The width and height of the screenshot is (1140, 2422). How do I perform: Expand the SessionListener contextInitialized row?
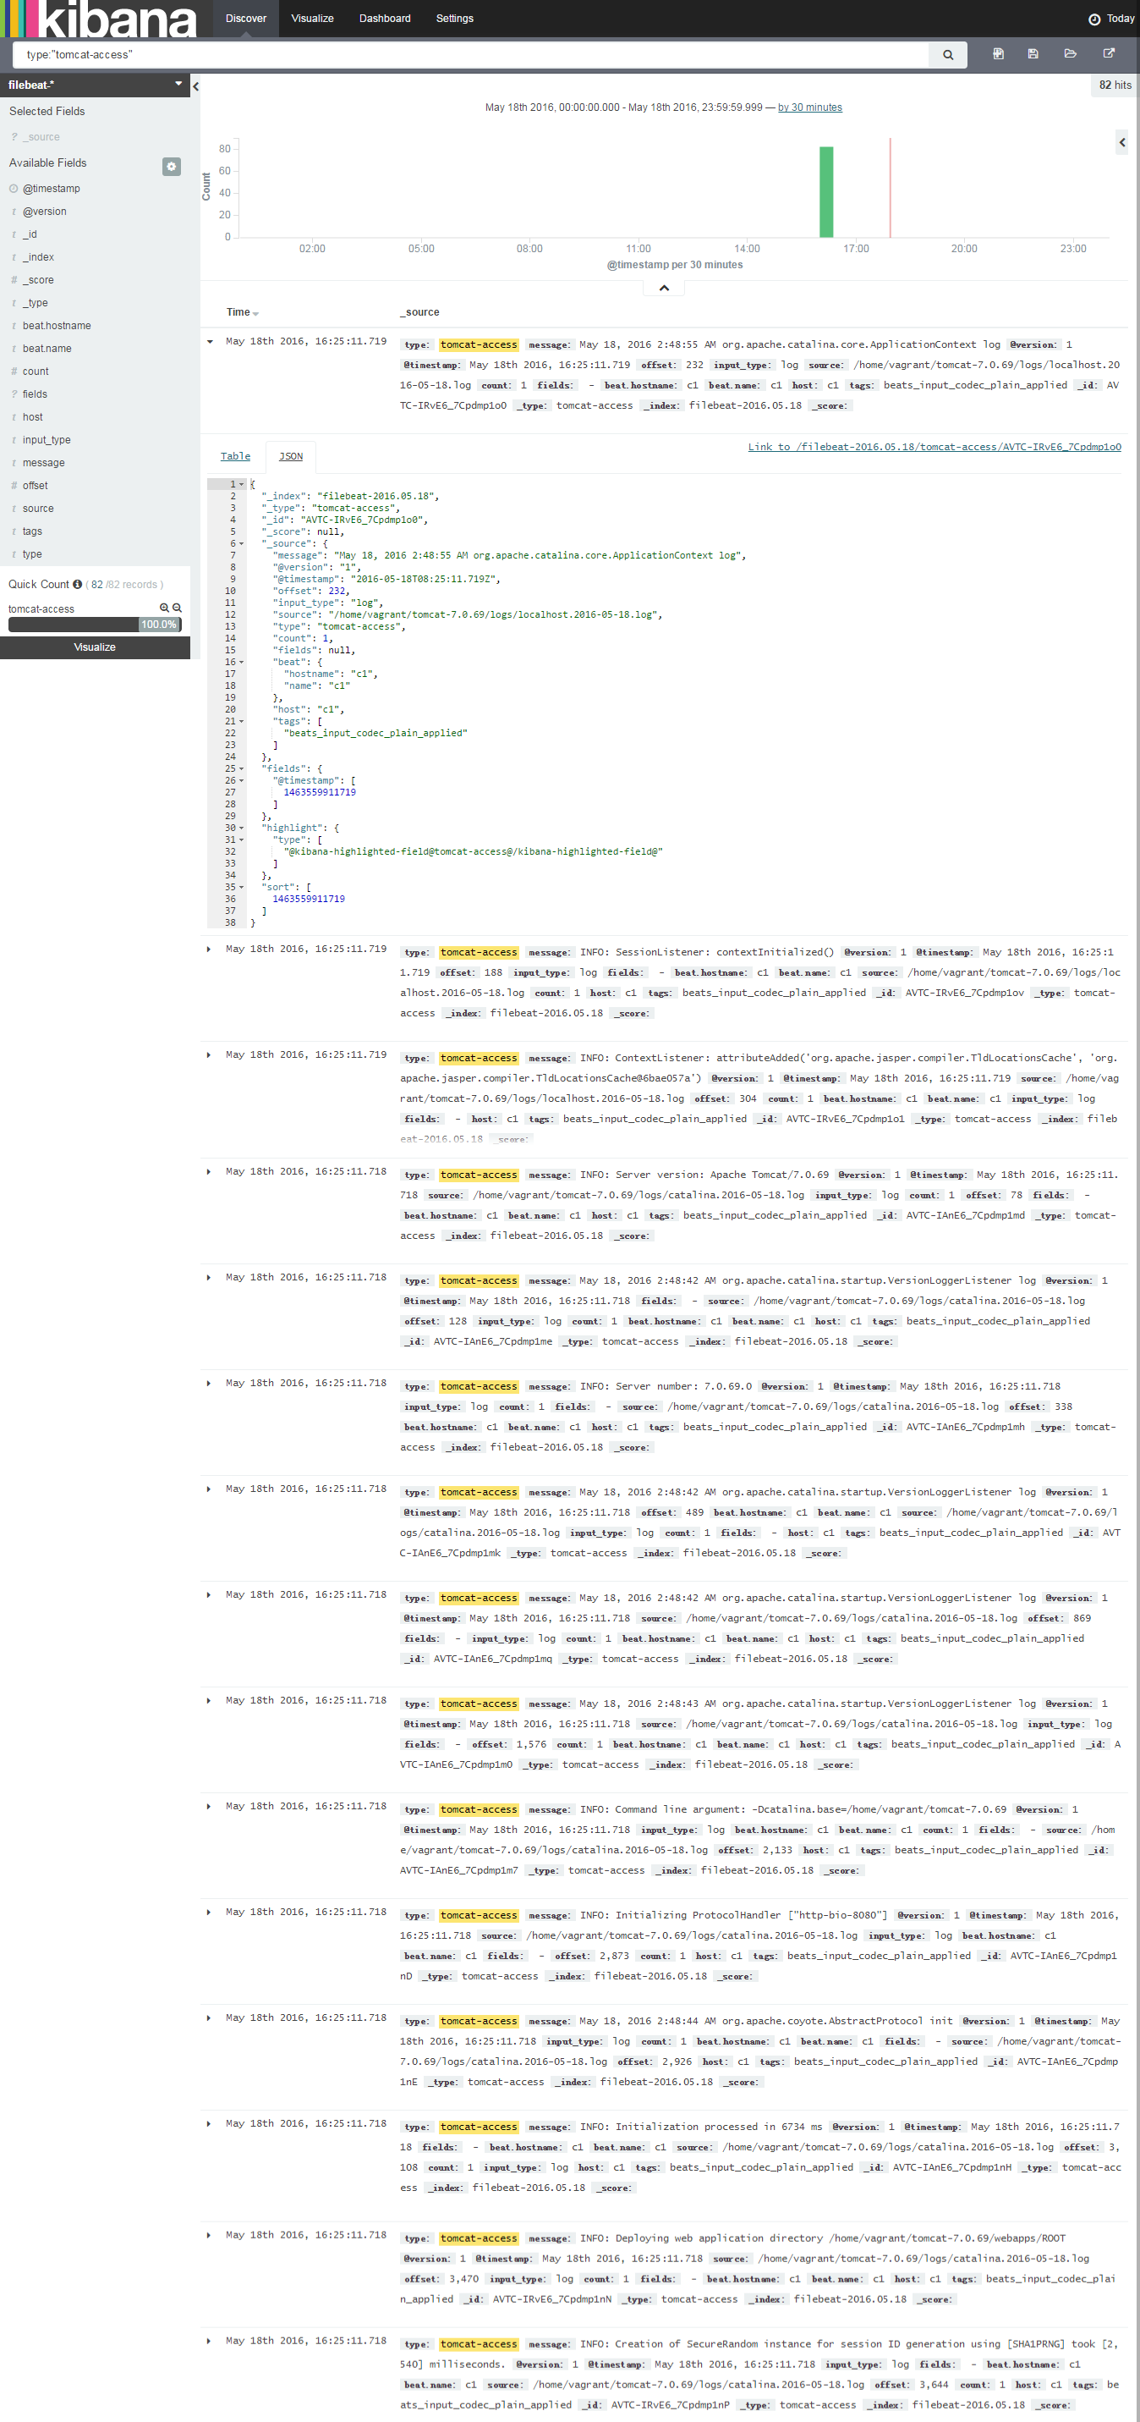point(210,949)
